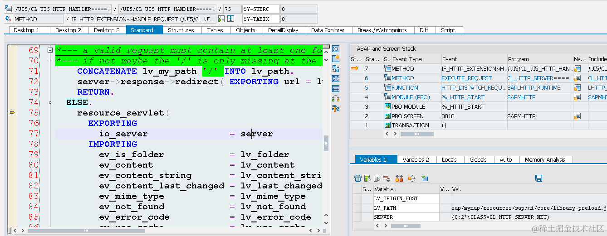Open the Objects tab
The image size is (607, 236).
pos(245,30)
